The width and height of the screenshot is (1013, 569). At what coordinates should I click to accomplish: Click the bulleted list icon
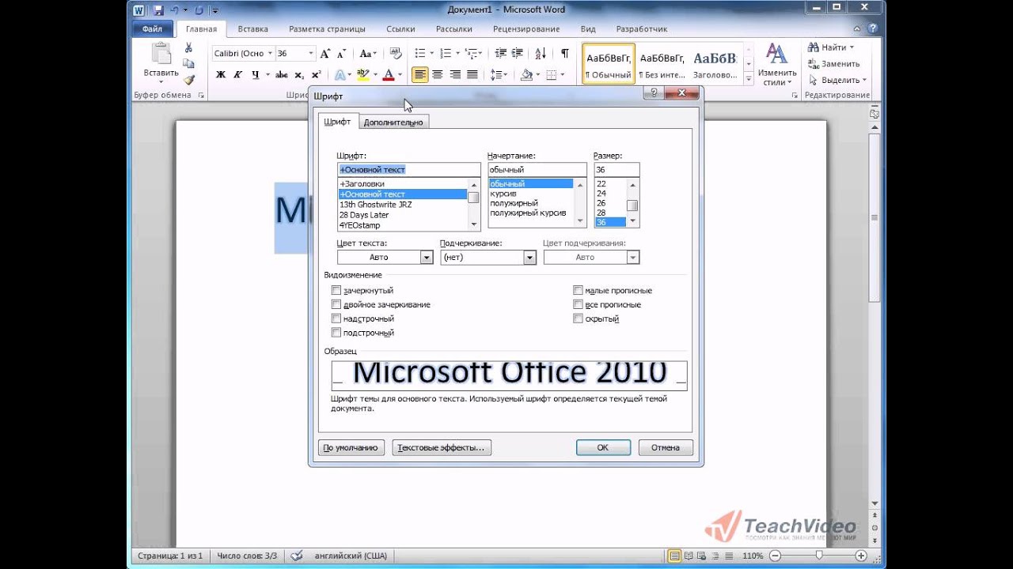pos(420,54)
